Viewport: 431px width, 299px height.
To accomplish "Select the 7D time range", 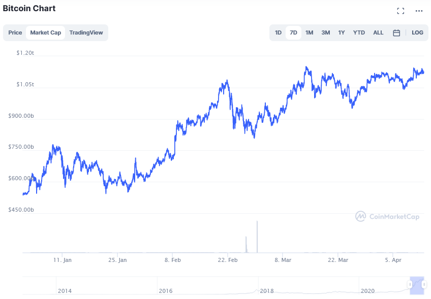I will 293,32.
